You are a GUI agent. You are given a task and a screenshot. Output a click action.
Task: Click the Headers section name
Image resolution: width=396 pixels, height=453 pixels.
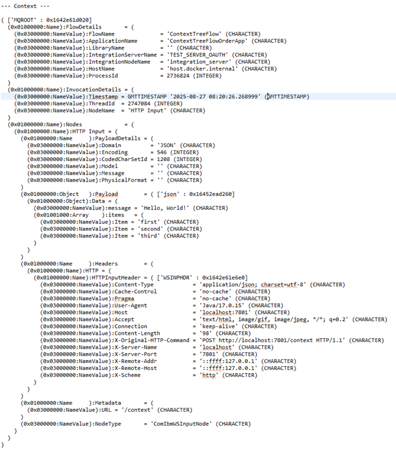click(x=107, y=263)
